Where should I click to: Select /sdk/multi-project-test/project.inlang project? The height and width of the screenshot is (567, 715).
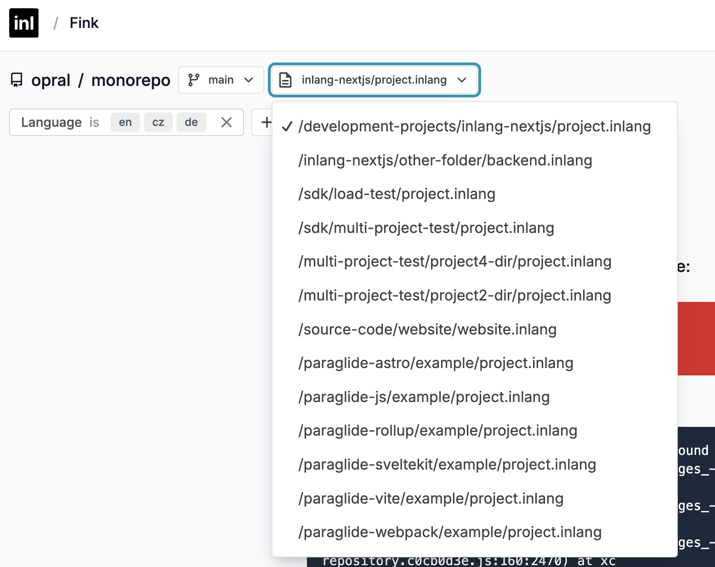pos(475,228)
